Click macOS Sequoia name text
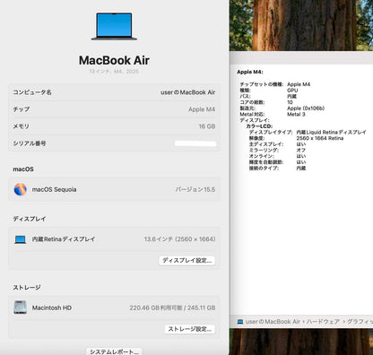 coord(54,189)
